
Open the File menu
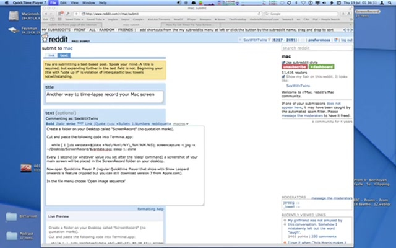(54, 2)
